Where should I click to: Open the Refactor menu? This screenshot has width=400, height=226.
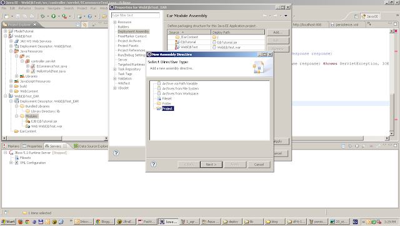tap(25, 8)
